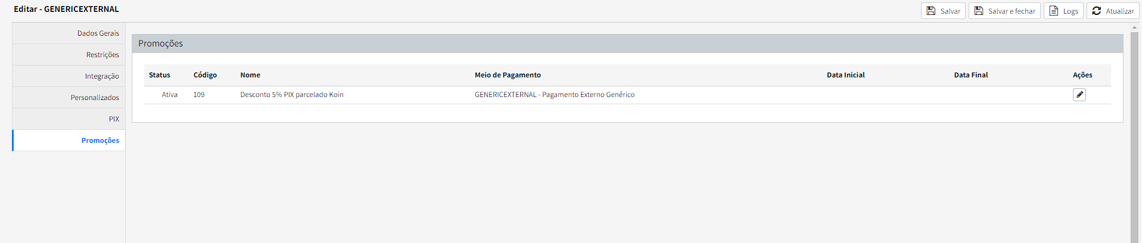Viewport: 1142px width, 243px height.
Task: Click the Status column header
Action: pyautogui.click(x=160, y=75)
